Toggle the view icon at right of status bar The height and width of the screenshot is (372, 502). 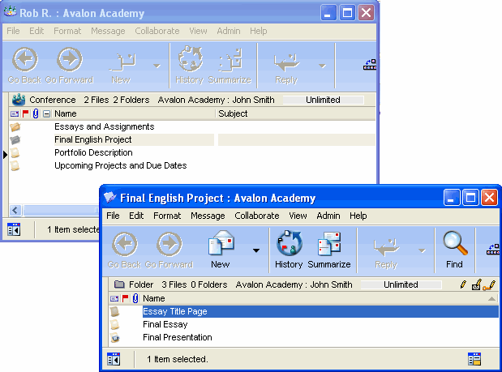tap(474, 358)
